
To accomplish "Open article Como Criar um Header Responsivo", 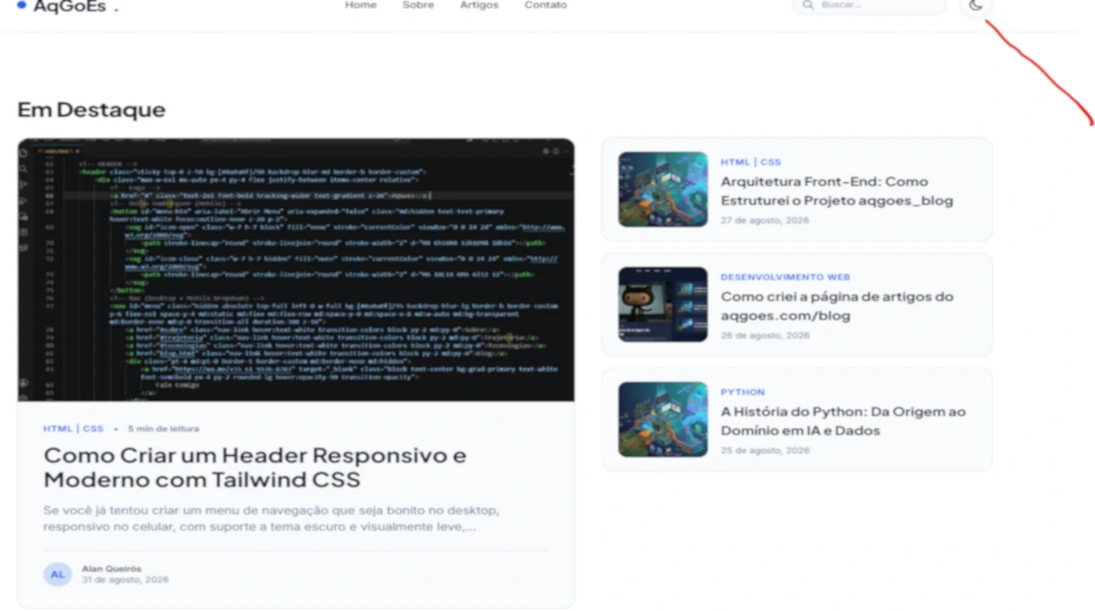I will tap(255, 467).
